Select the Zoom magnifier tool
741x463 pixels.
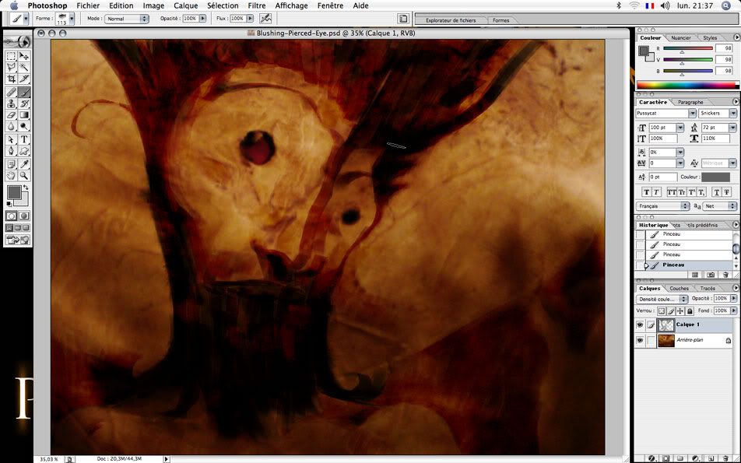pos(25,176)
